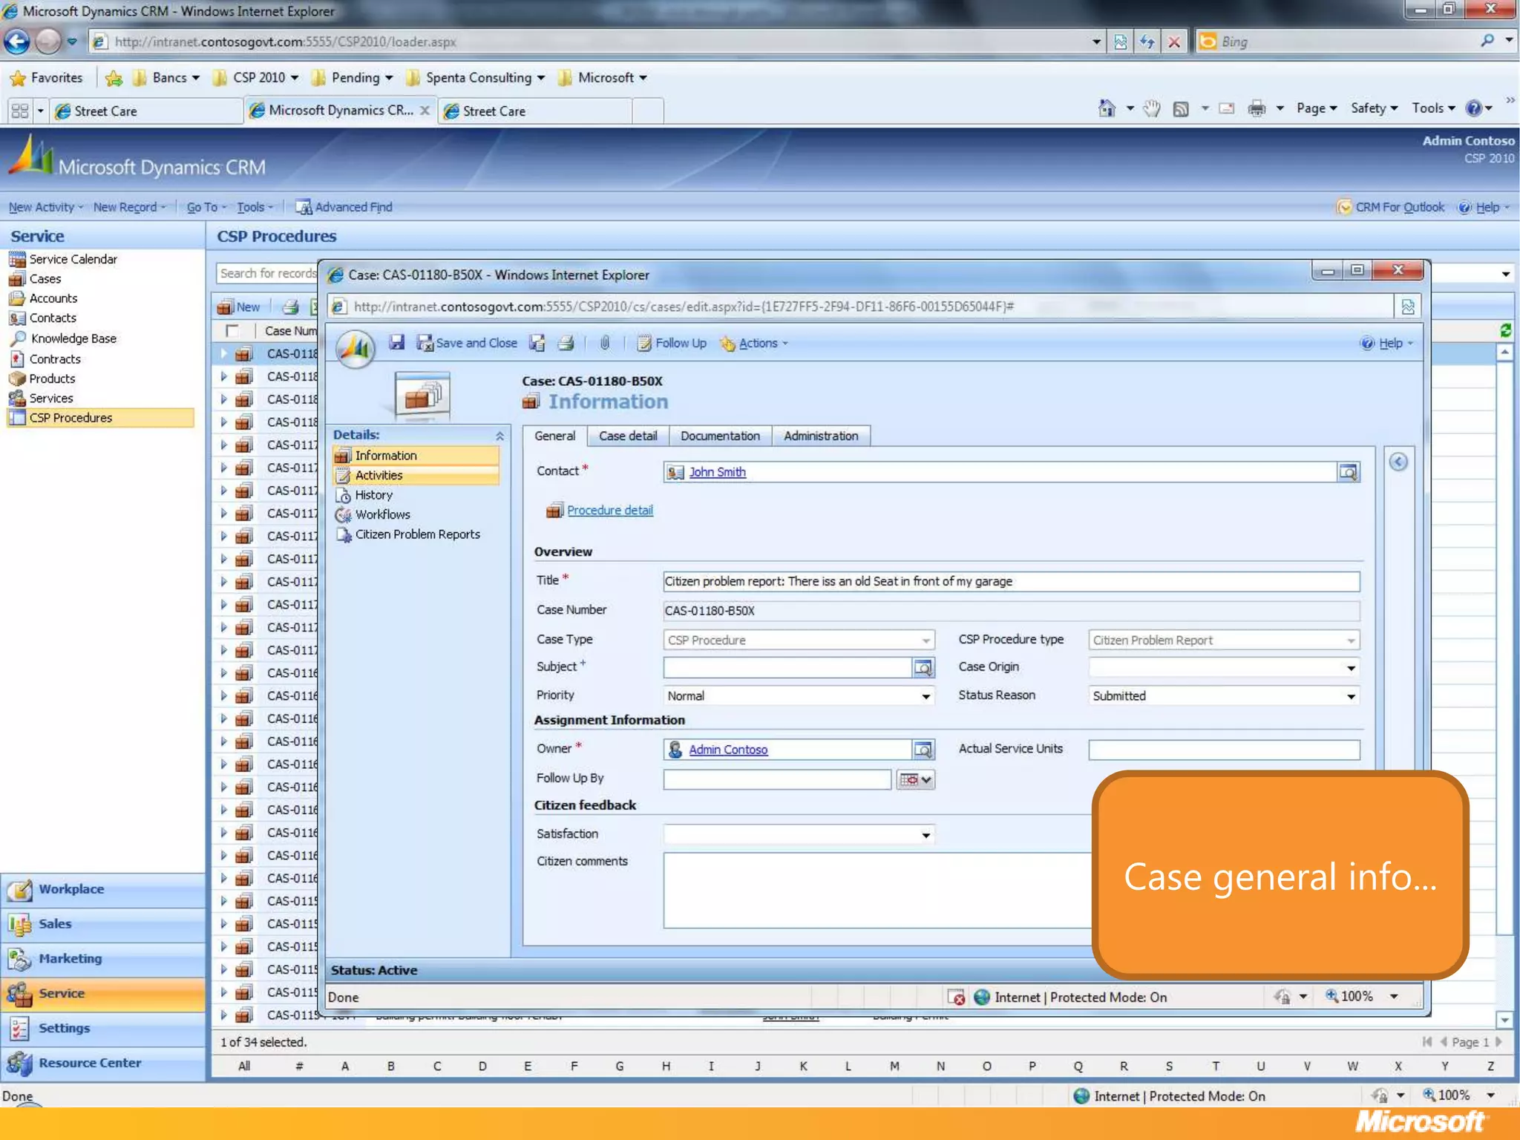Screen dimensions: 1520x1140
Task: Open Follow Up By calendar picker
Action: click(916, 779)
